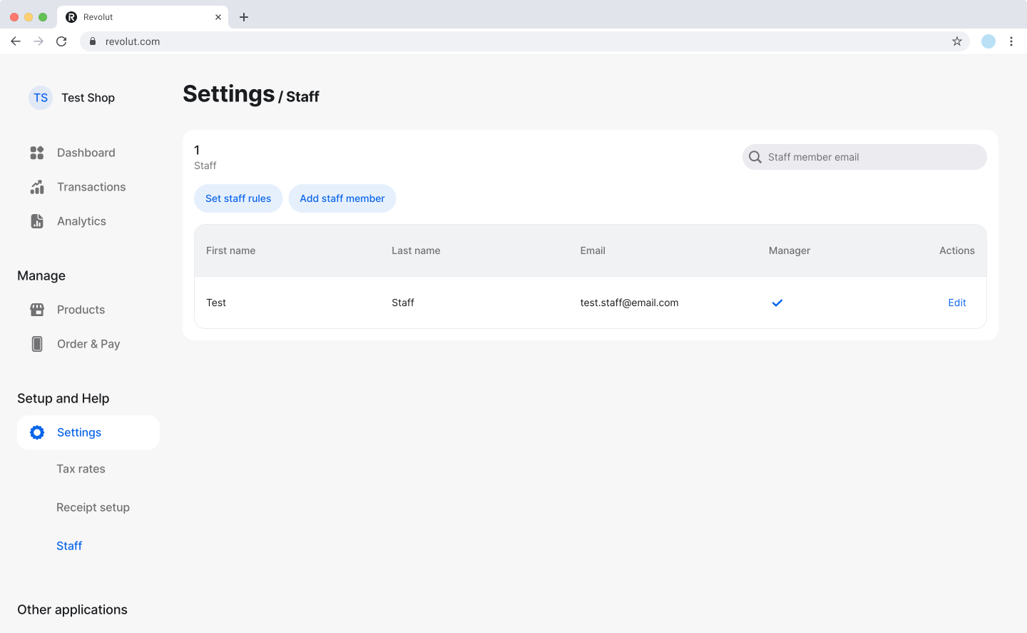Image resolution: width=1027 pixels, height=633 pixels.
Task: Click the site lock icon
Action: [93, 41]
